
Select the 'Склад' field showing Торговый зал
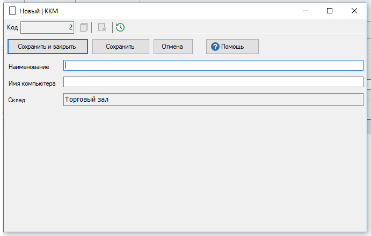pos(213,100)
